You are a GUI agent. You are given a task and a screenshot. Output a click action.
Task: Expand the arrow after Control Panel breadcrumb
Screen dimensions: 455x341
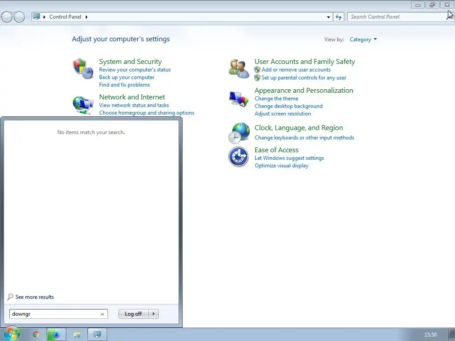click(87, 17)
